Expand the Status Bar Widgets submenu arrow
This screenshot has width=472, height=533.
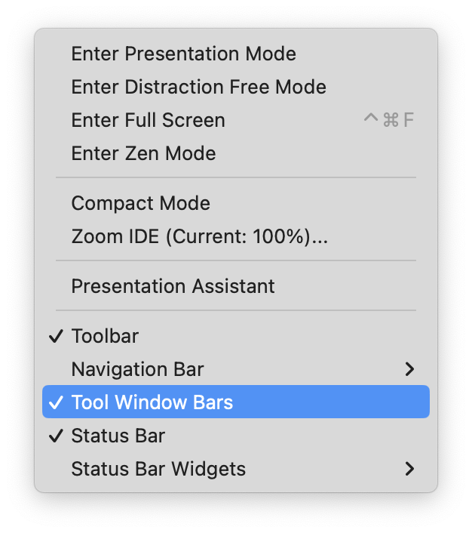pyautogui.click(x=409, y=470)
